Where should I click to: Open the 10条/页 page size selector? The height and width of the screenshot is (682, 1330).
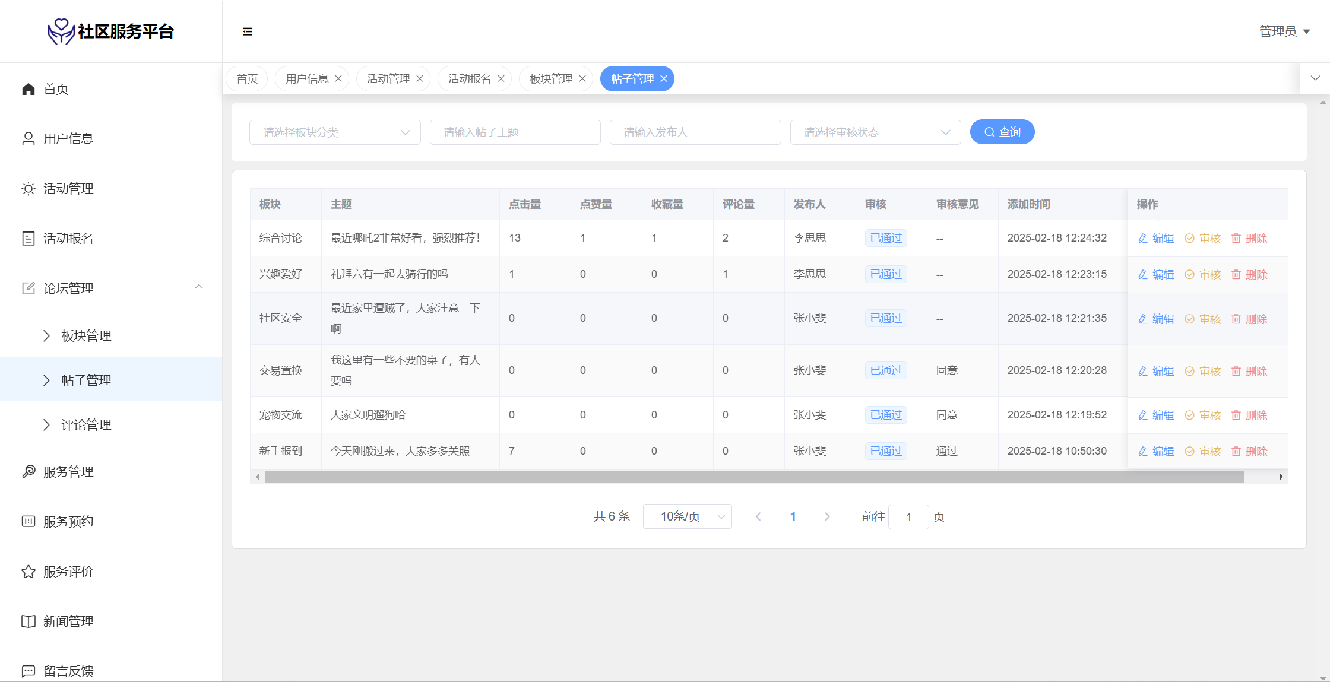[x=687, y=516]
